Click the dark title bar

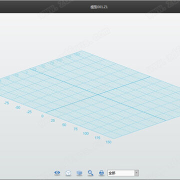[x=90, y=7]
